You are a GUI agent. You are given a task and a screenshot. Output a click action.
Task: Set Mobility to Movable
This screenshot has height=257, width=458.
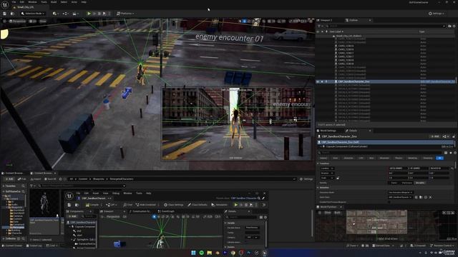pos(420,183)
